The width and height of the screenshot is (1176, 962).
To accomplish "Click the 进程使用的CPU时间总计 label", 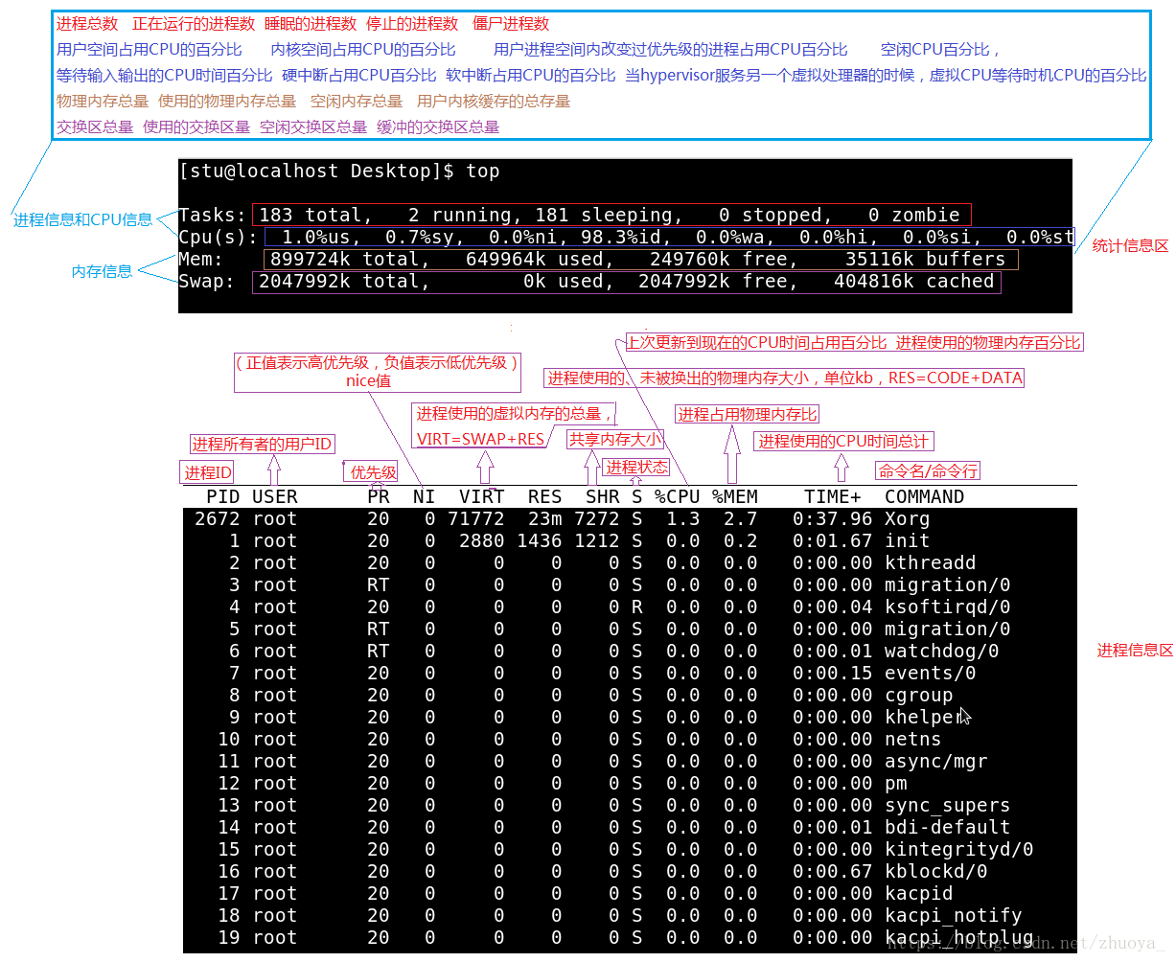I will coord(843,441).
